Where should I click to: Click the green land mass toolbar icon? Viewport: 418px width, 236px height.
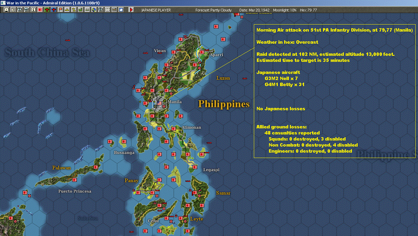tap(81, 10)
